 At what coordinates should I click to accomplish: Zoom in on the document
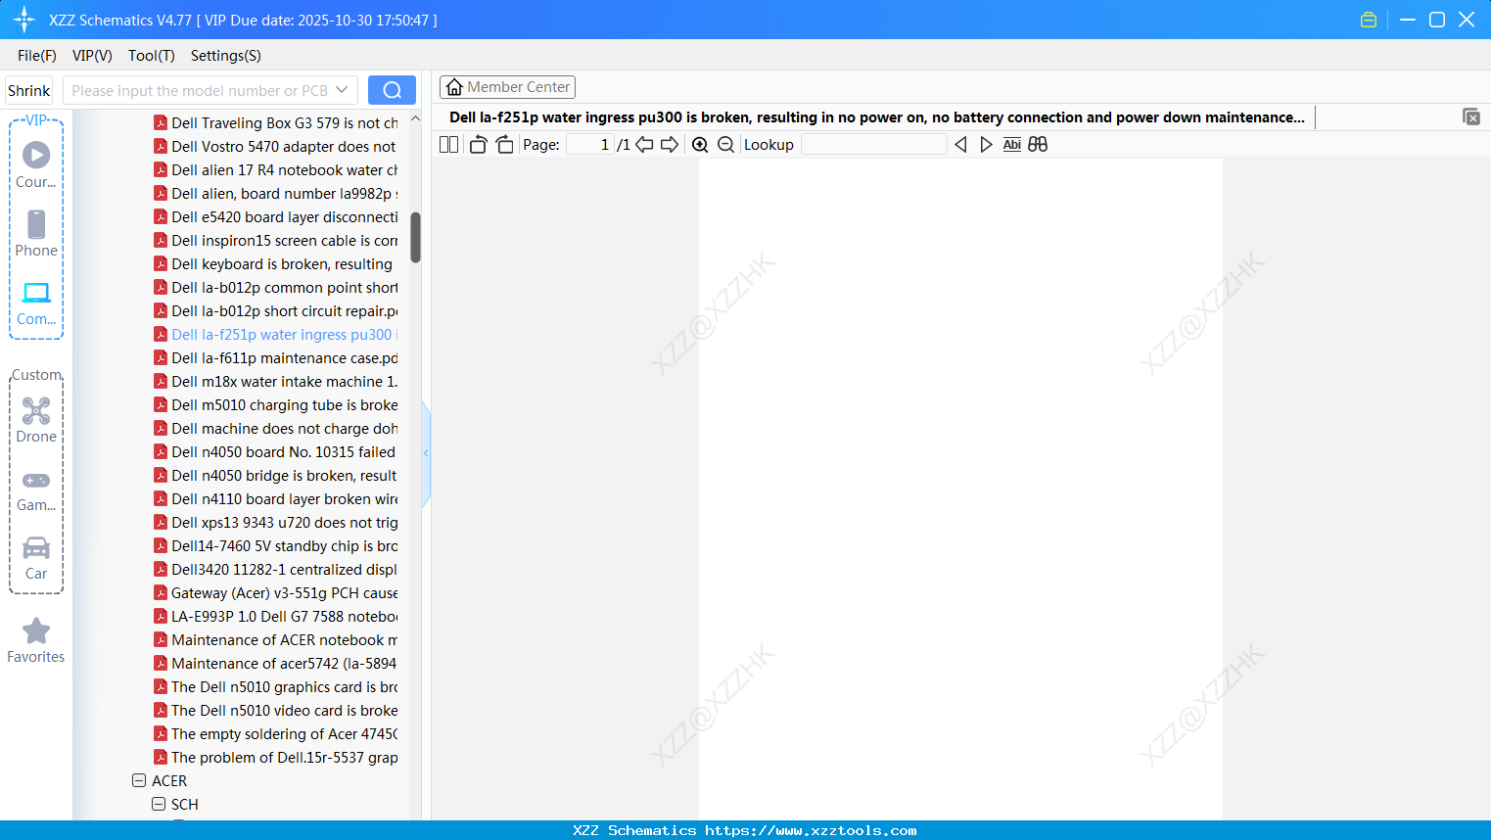point(700,145)
